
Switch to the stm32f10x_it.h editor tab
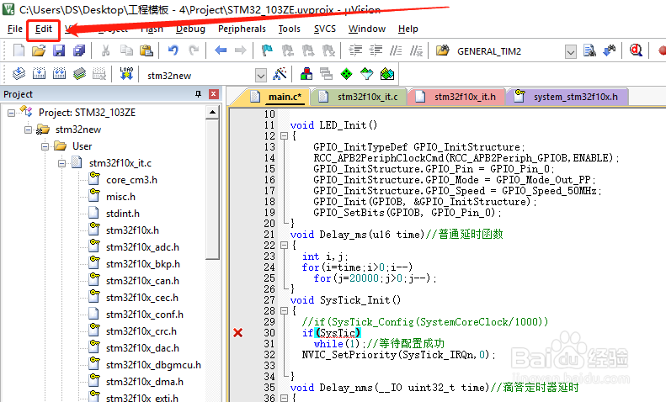coord(456,97)
